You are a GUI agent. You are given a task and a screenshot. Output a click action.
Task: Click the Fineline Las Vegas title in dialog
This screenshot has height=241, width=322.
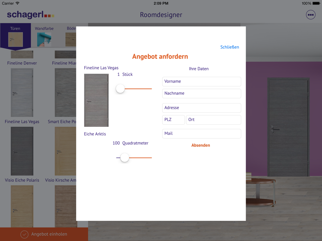click(x=101, y=68)
